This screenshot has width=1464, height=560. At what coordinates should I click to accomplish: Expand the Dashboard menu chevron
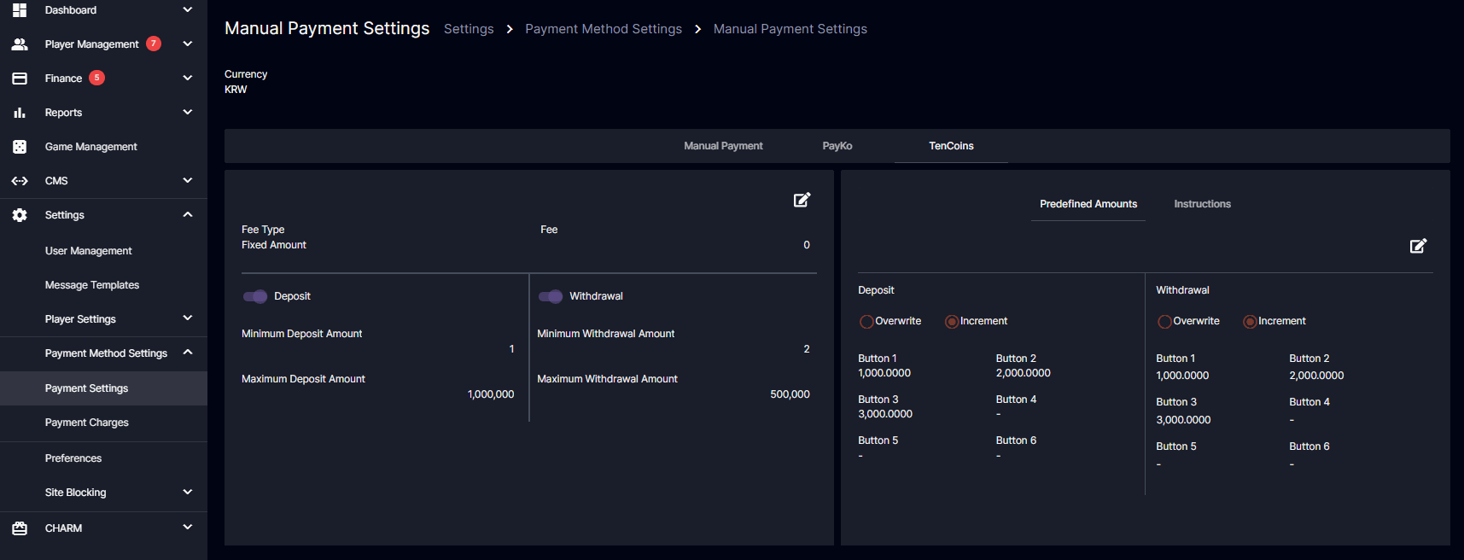tap(188, 9)
